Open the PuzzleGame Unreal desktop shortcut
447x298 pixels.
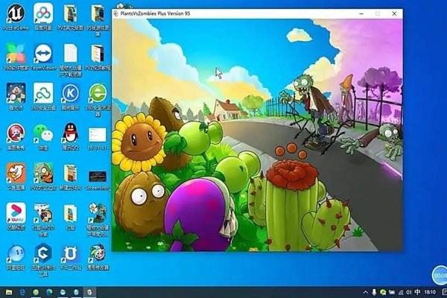[15, 14]
